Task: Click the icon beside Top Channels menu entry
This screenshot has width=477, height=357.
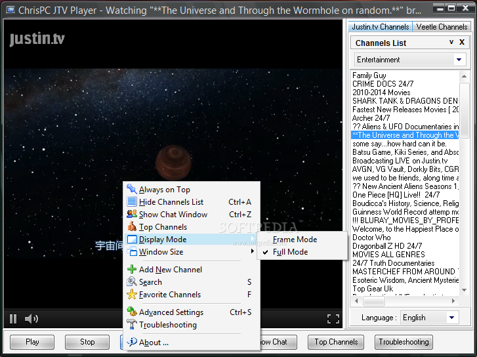Action: click(x=132, y=226)
